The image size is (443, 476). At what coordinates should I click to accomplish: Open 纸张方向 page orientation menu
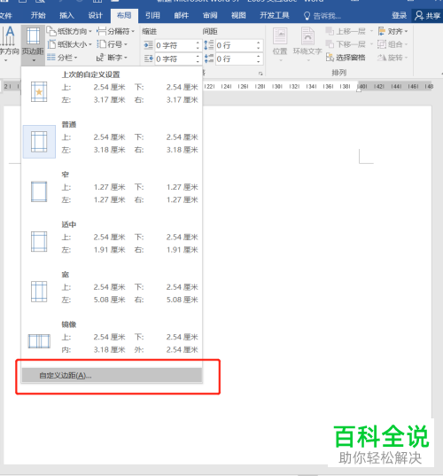pos(69,31)
